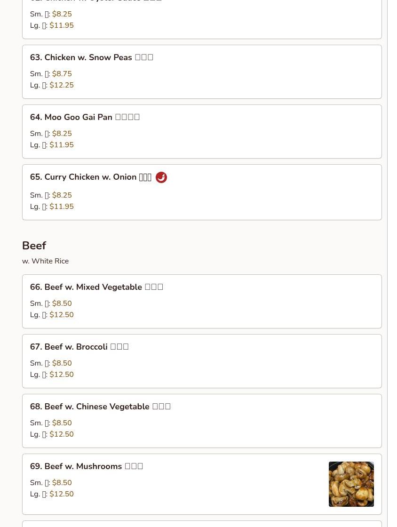Open the Beef w. Mushrooms photo thumbnail
This screenshot has height=527, width=397.
point(351,484)
